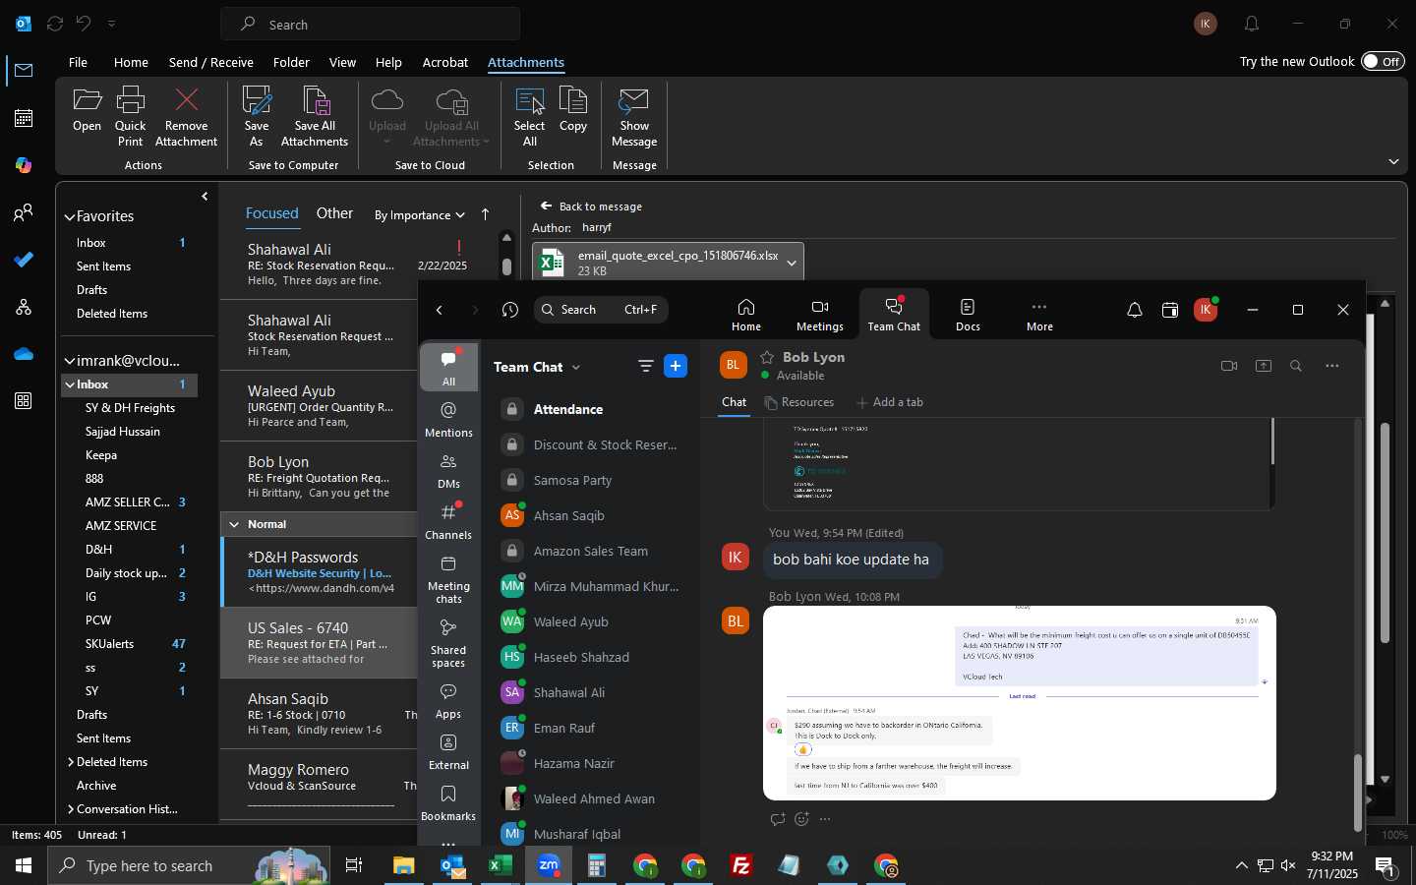Switch to Other mail tab
This screenshot has width=1416, height=885.
tap(334, 213)
